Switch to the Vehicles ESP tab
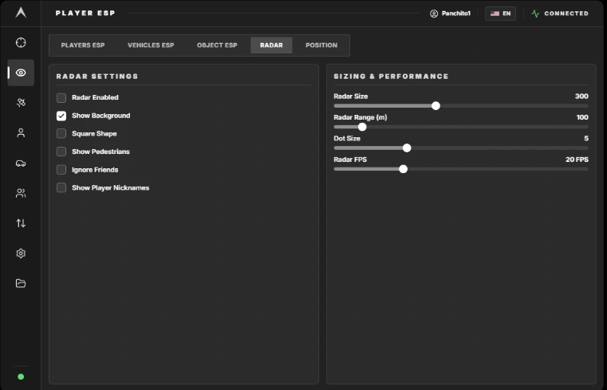The height and width of the screenshot is (390, 607). (151, 45)
